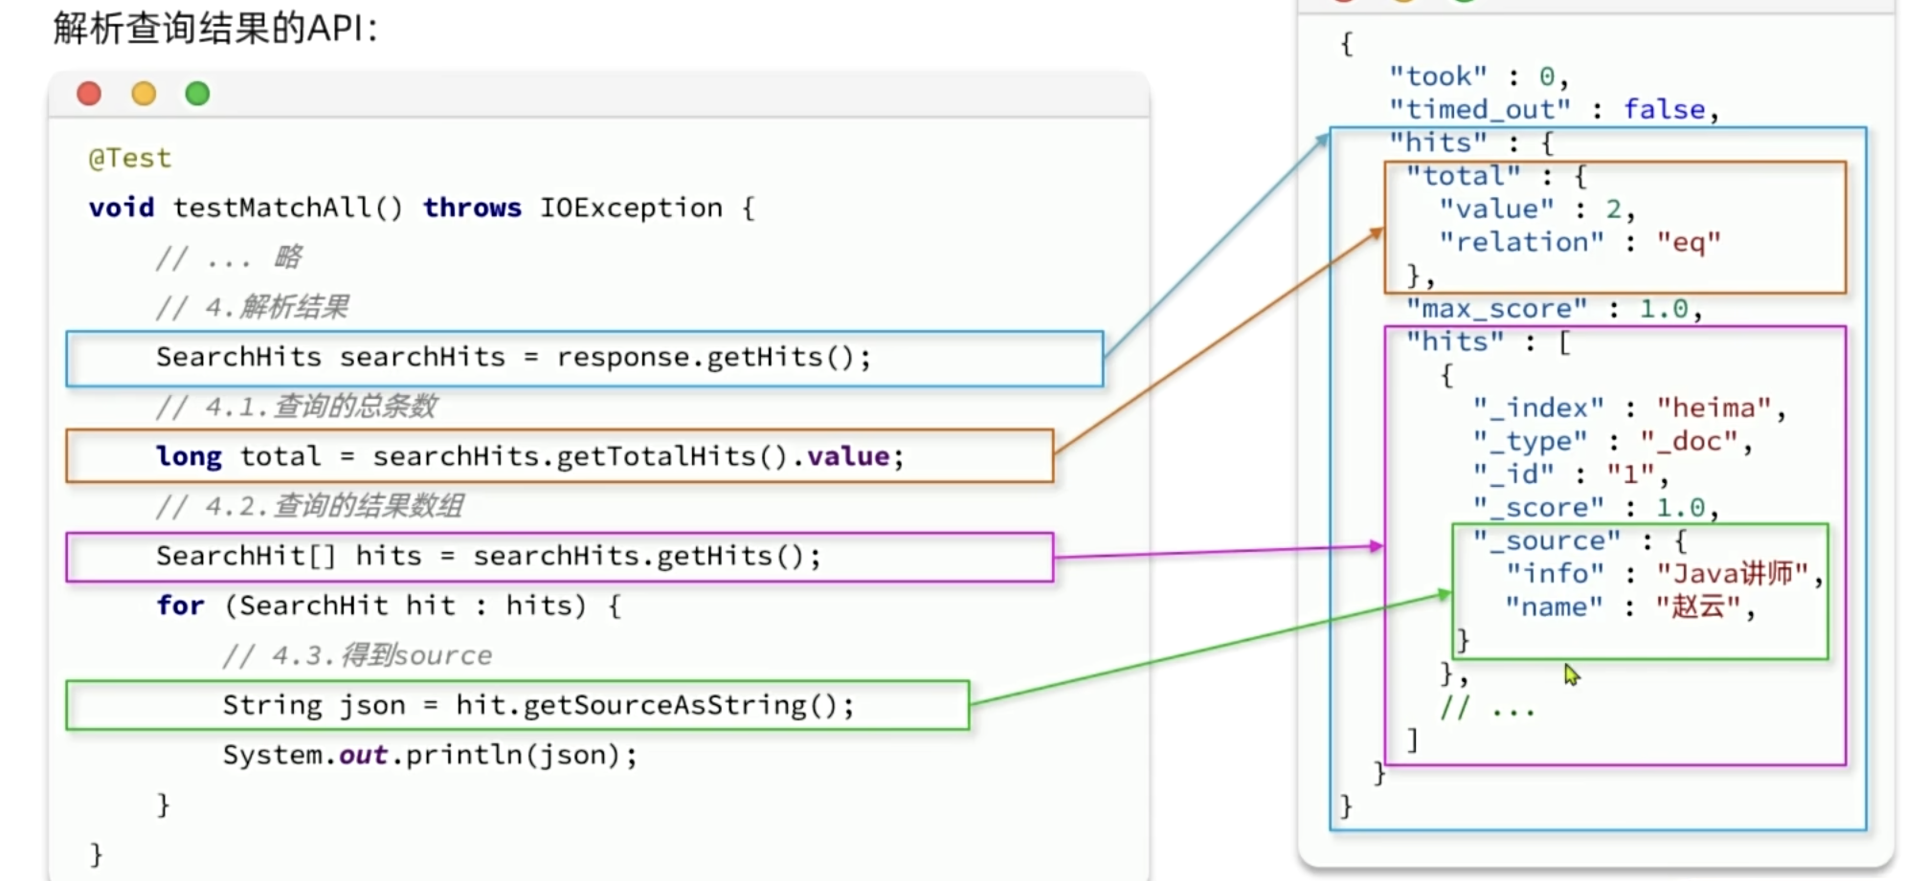Click the line 'SearchHit[] hits = searchHits.getHits();'
This screenshot has width=1927, height=881.
click(x=489, y=556)
